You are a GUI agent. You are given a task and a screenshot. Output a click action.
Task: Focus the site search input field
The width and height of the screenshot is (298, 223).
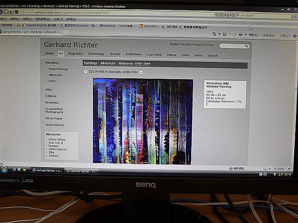(x=232, y=46)
